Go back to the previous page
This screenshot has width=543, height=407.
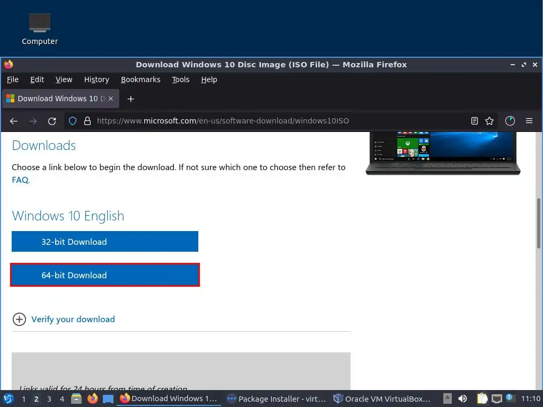click(14, 121)
